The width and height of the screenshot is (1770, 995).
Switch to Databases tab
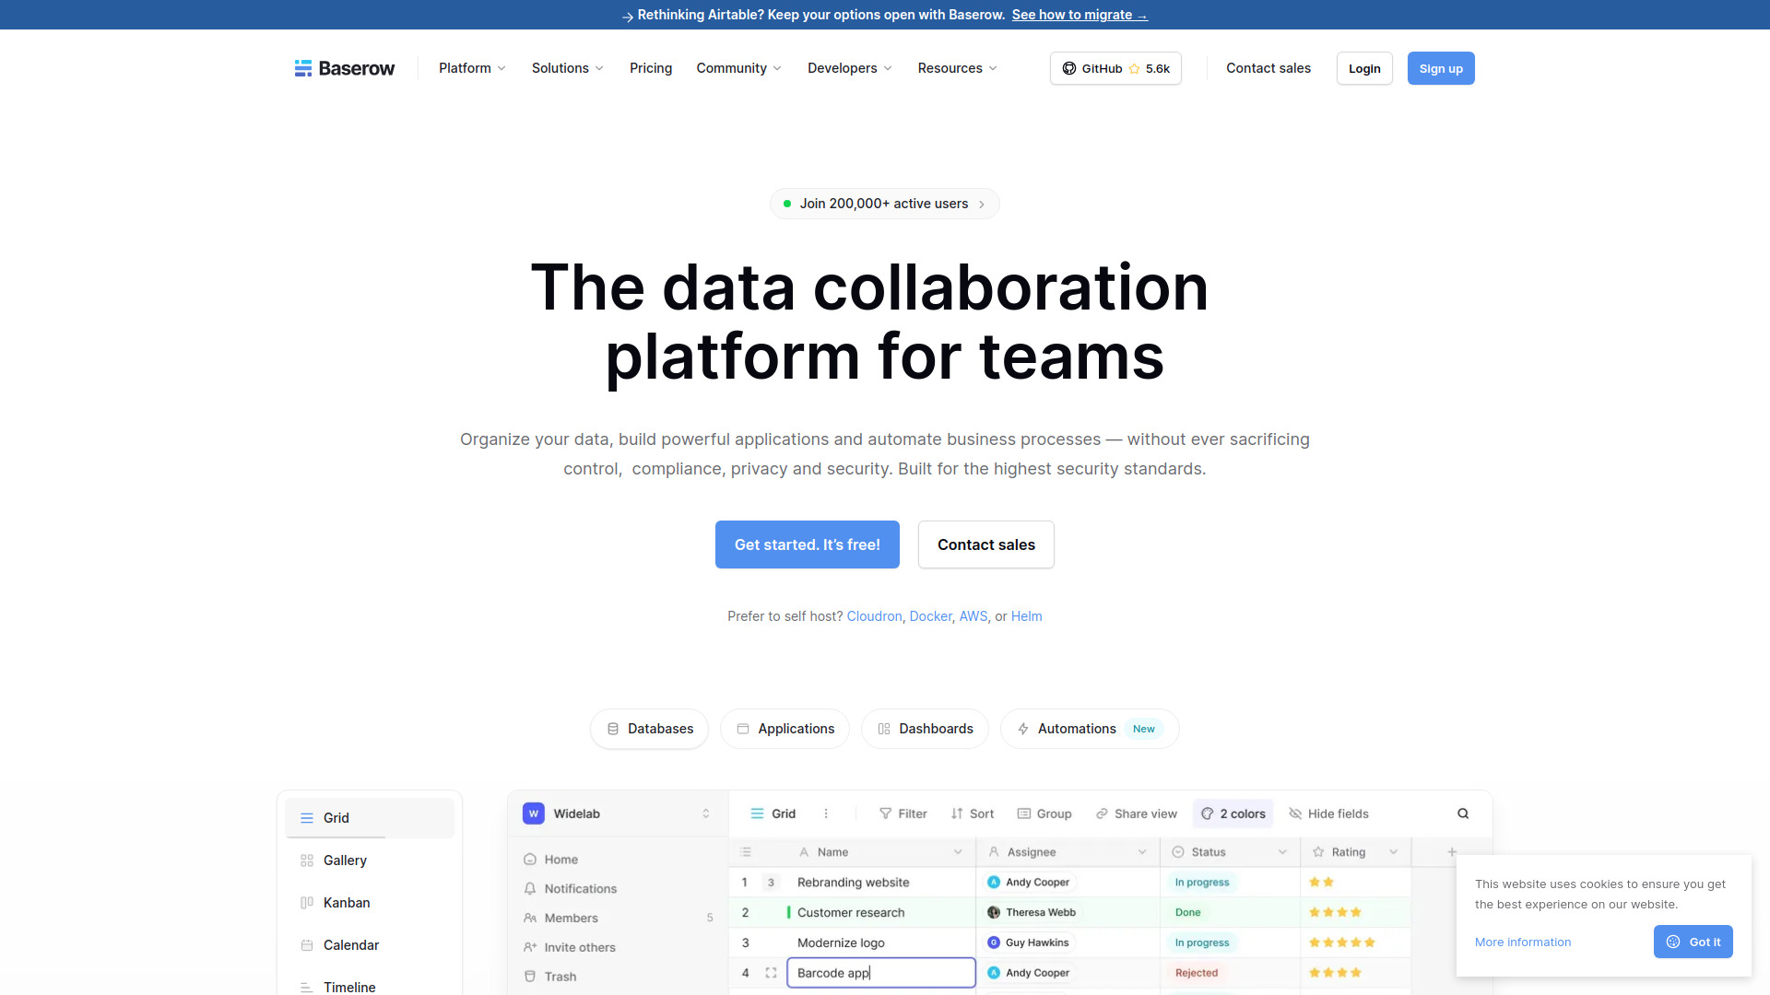point(650,729)
